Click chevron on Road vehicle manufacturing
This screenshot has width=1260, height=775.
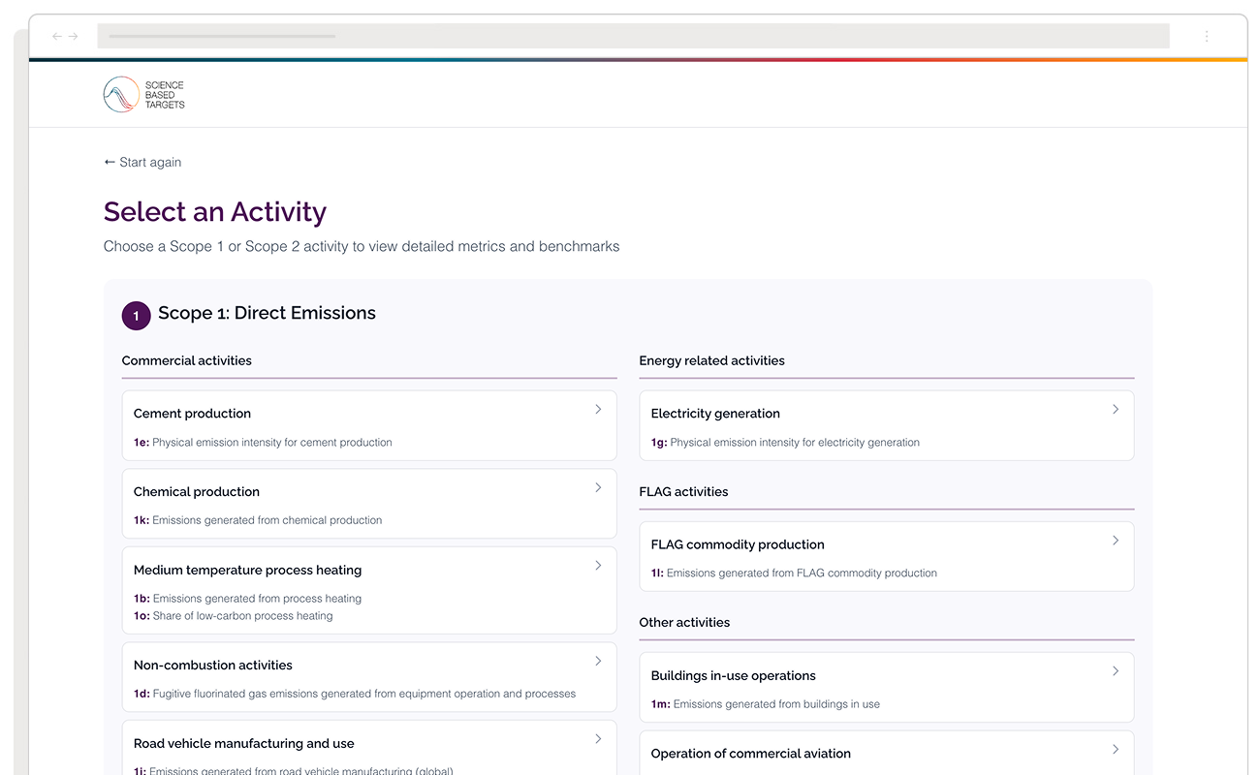point(598,739)
